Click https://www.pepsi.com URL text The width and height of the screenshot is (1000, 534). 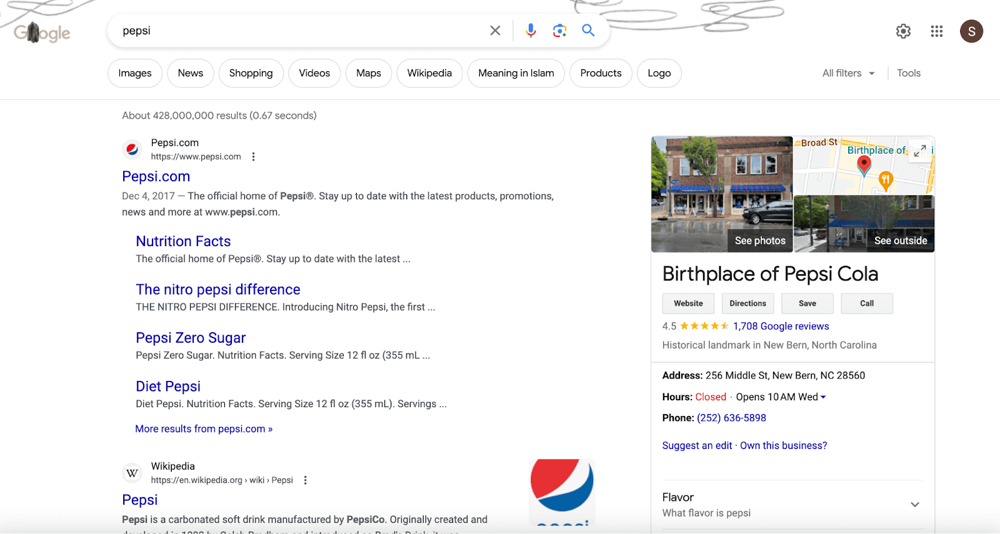196,157
